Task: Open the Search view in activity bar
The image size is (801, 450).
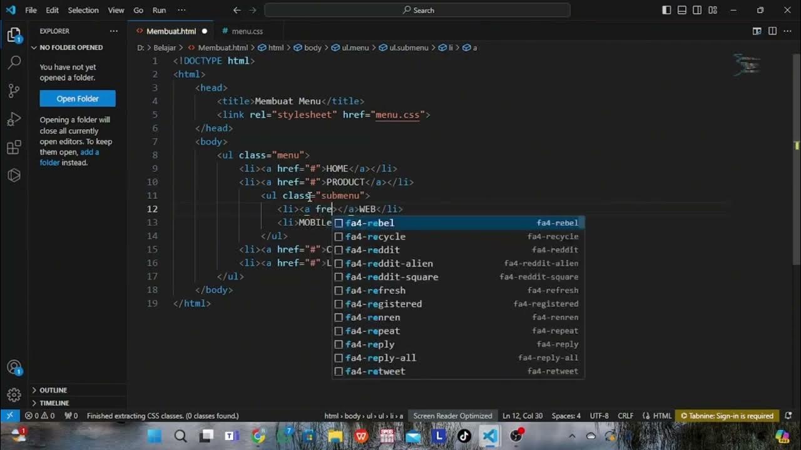Action: 14,62
